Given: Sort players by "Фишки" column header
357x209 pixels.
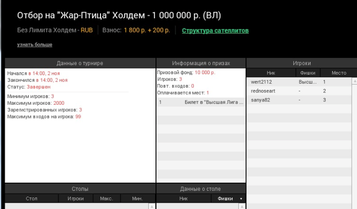Looking at the screenshot, I should point(308,73).
